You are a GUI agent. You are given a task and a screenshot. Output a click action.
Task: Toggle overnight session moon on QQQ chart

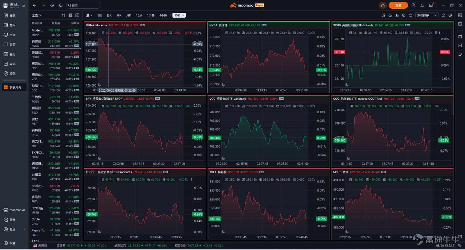[x=348, y=158]
